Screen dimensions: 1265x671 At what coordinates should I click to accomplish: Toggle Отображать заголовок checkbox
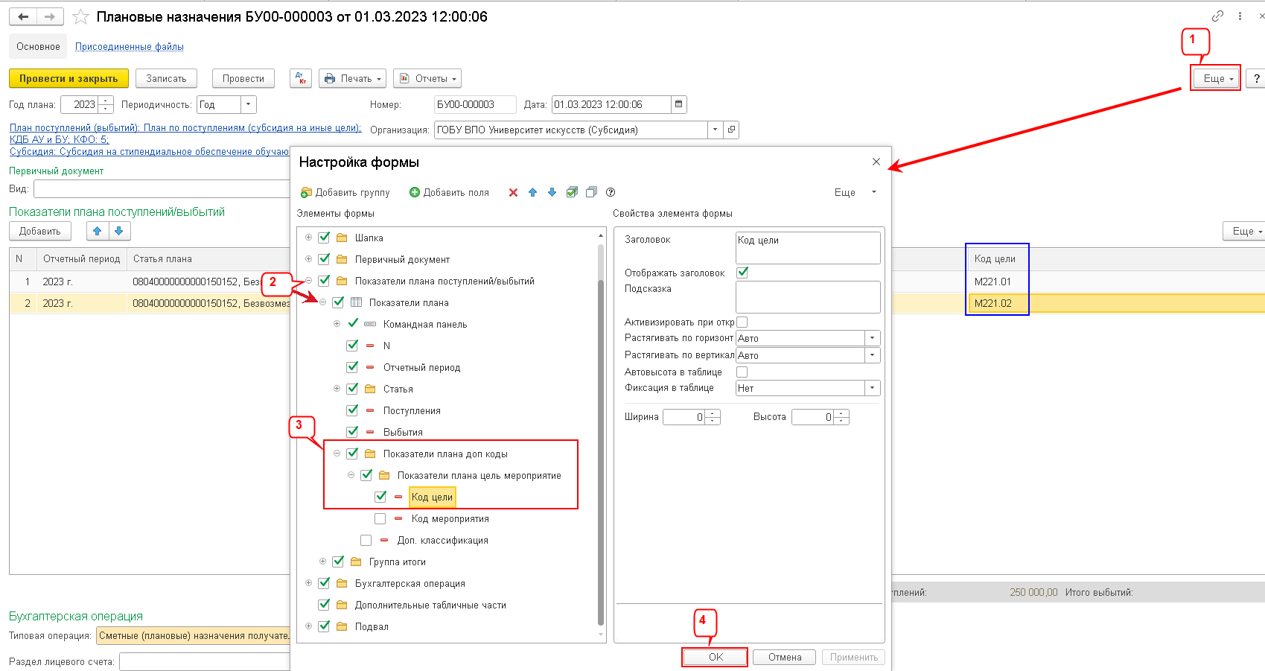(742, 273)
